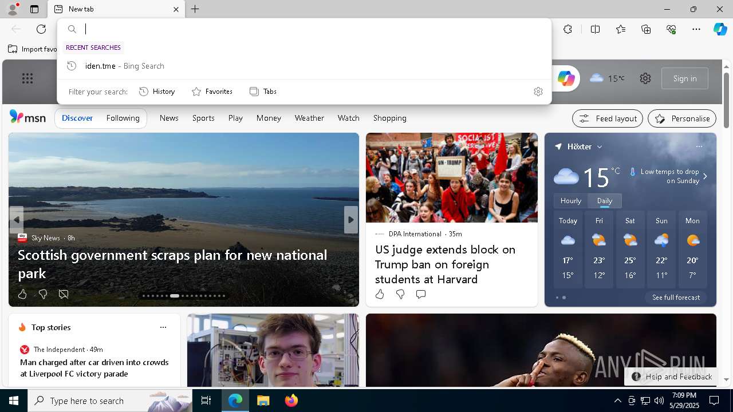Image resolution: width=733 pixels, height=412 pixels.
Task: Show hidden system tray icons
Action: [617, 401]
